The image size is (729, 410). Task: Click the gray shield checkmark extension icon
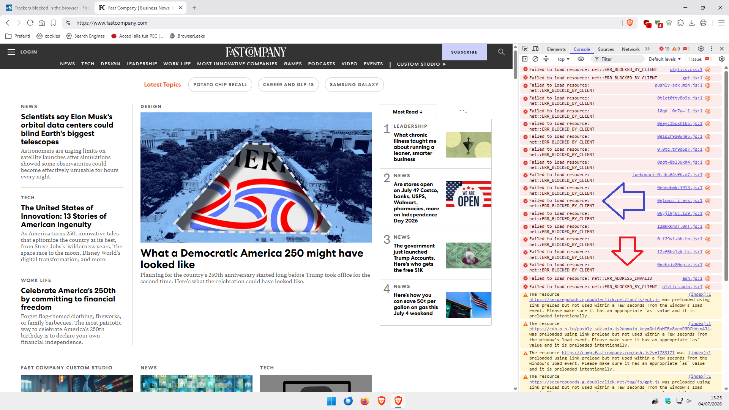point(669,23)
